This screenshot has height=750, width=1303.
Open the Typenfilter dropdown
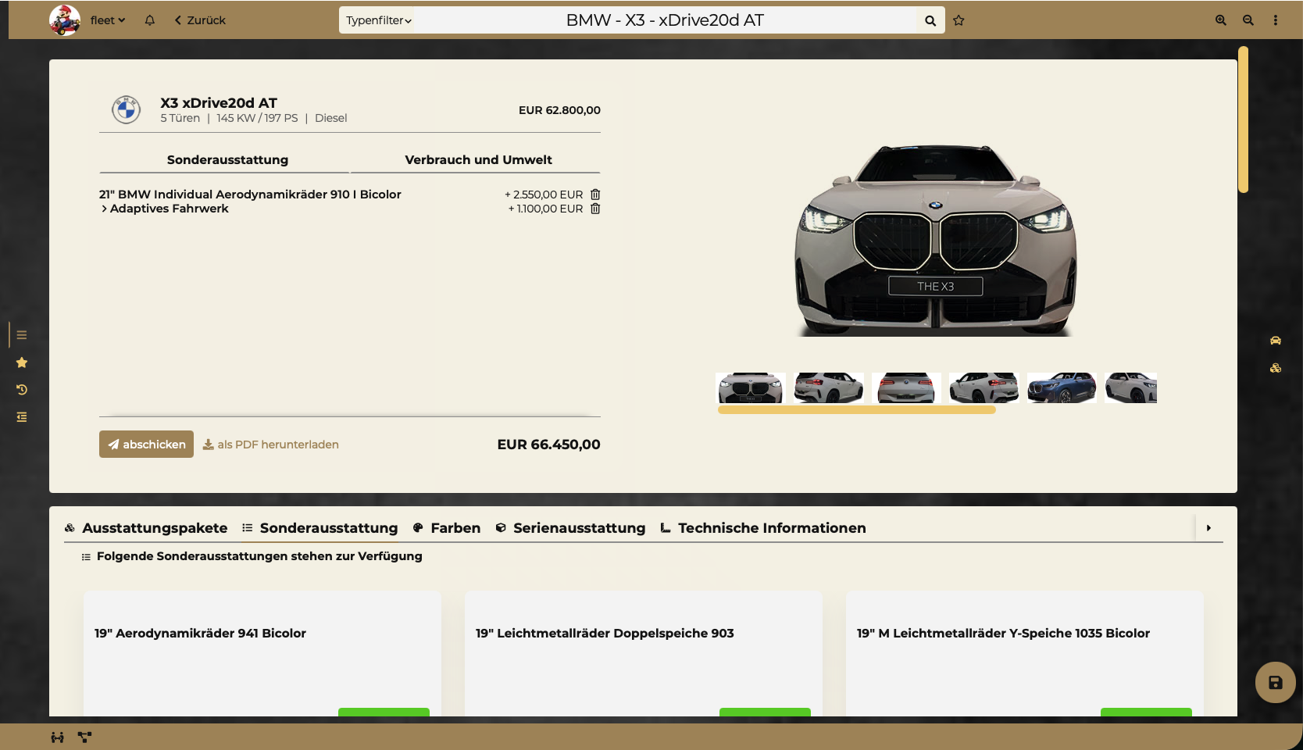point(379,20)
